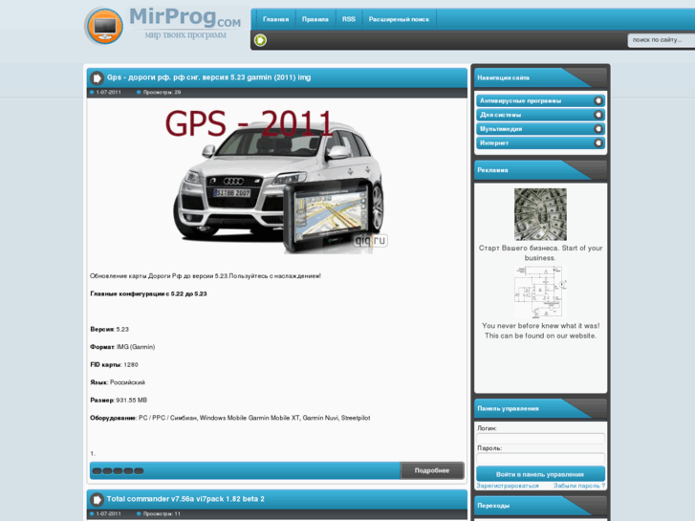Screen dimensions: 695x521
Task: Click the Подробнее button
Action: (432, 470)
